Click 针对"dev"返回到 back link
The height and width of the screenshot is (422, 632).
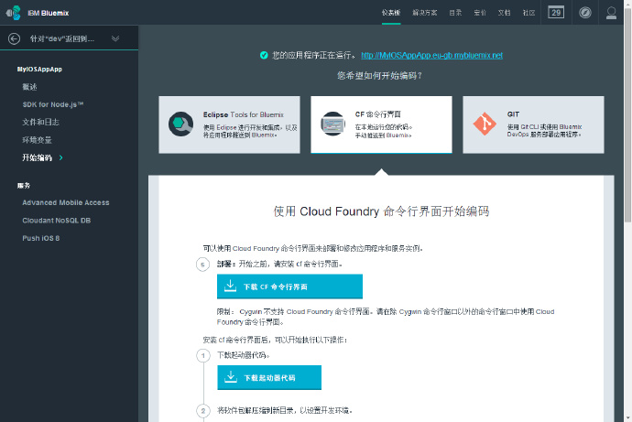tap(62, 38)
